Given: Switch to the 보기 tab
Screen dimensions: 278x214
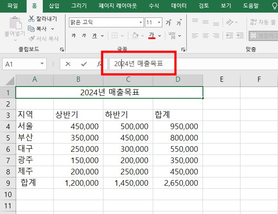Looking at the screenshot, I should point(226,6).
